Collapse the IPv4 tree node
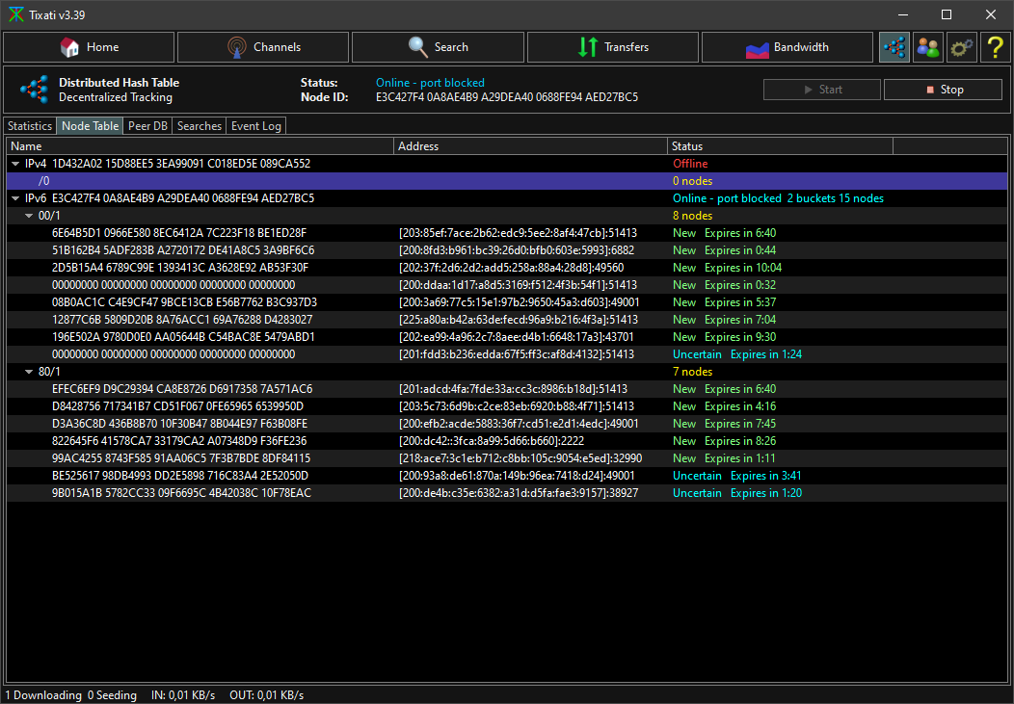 click(15, 164)
